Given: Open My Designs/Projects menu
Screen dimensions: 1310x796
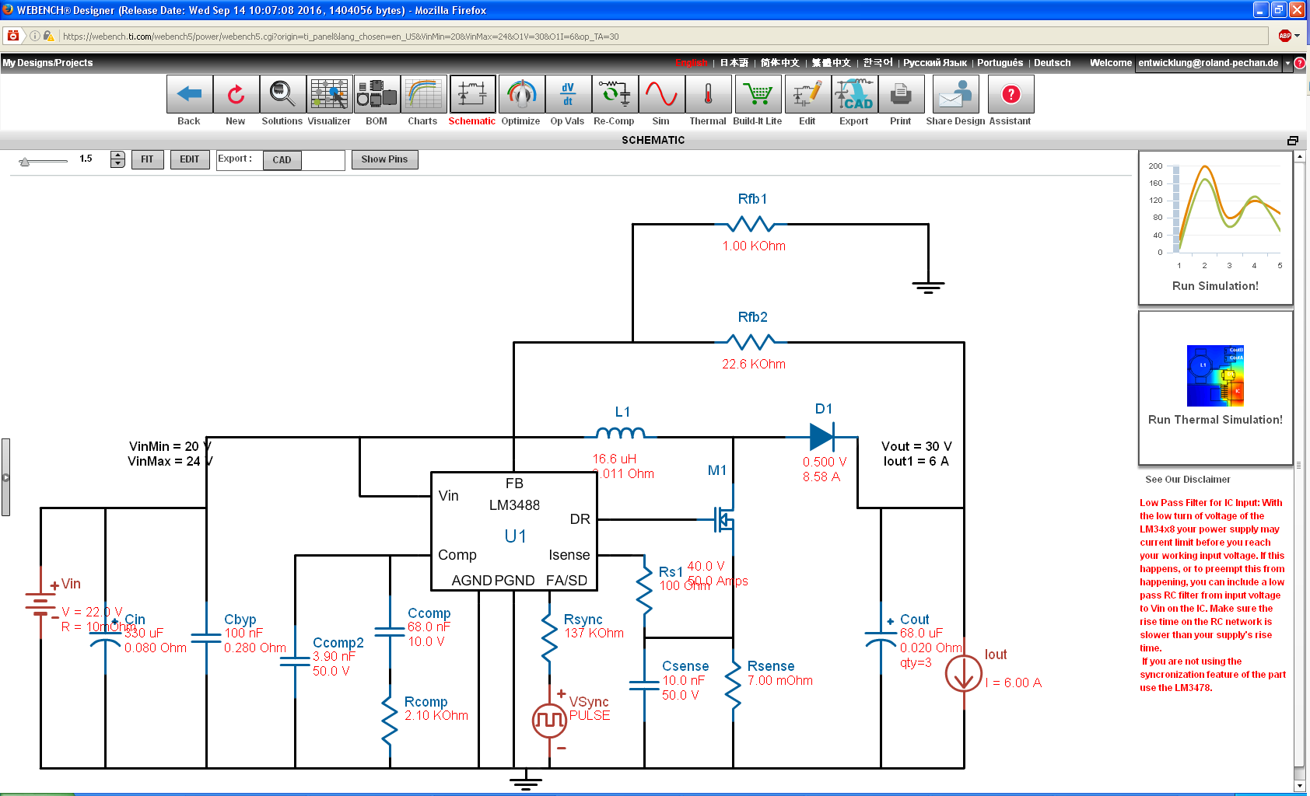Looking at the screenshot, I should coord(47,63).
